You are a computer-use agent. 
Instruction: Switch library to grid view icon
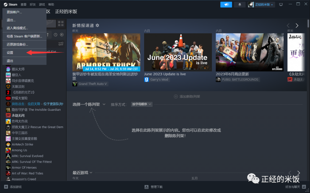(x=61, y=24)
